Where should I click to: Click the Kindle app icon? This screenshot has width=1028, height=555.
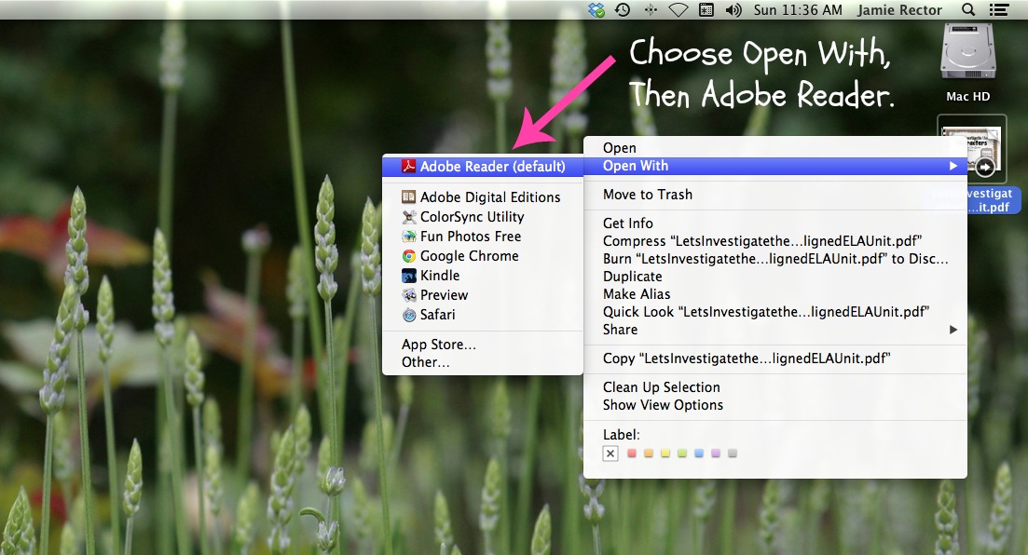[409, 276]
